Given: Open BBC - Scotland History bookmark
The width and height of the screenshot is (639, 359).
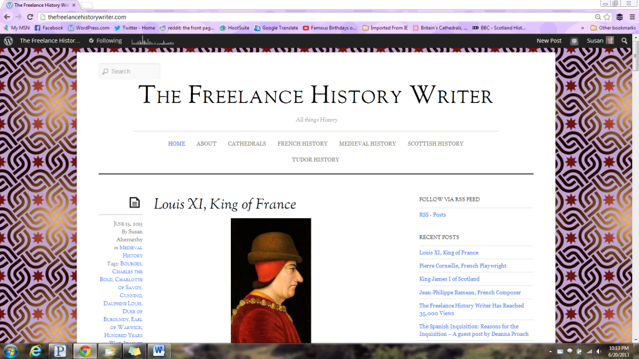Looking at the screenshot, I should (x=499, y=27).
